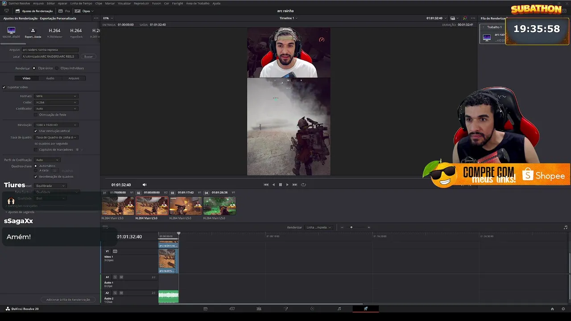Enable Capítulos de Marcadores checkbox
Screen dimensions: 571x321
[36, 150]
